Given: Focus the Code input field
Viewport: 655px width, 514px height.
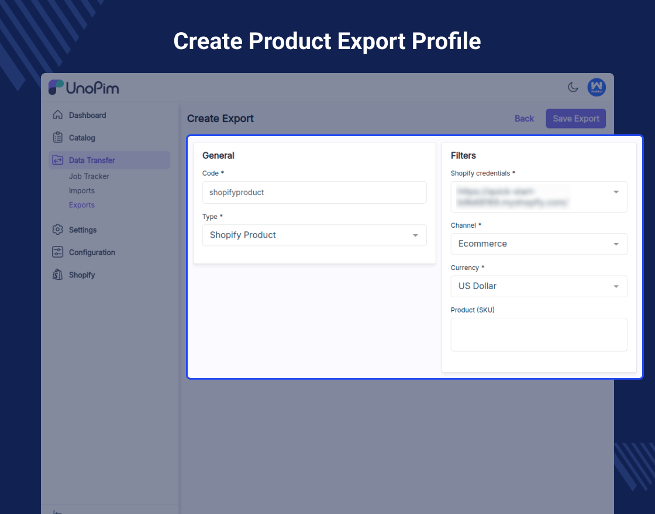Looking at the screenshot, I should coord(315,192).
